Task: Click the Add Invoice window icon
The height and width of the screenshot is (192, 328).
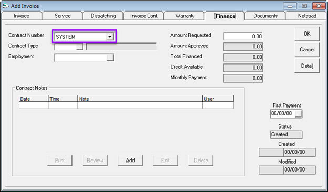Action: [5, 6]
